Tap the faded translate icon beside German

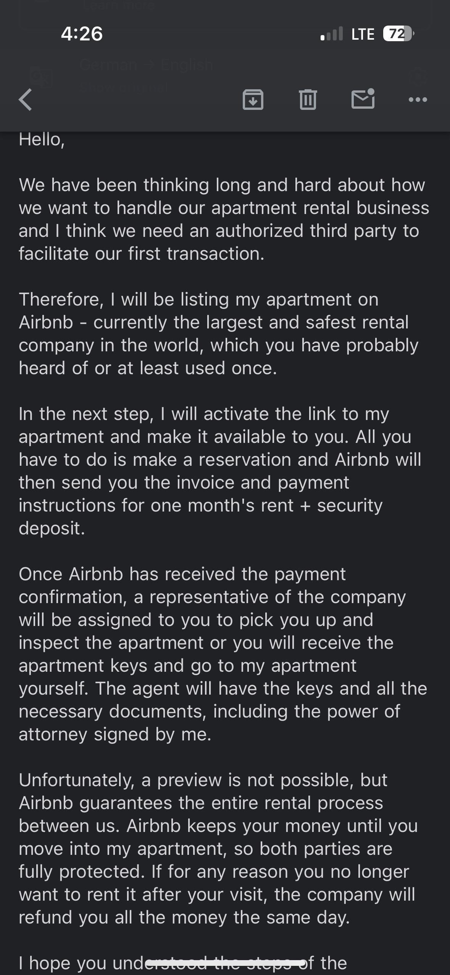click(41, 77)
